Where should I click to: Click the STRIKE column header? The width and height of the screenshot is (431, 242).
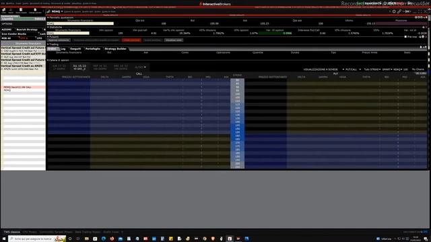click(237, 75)
